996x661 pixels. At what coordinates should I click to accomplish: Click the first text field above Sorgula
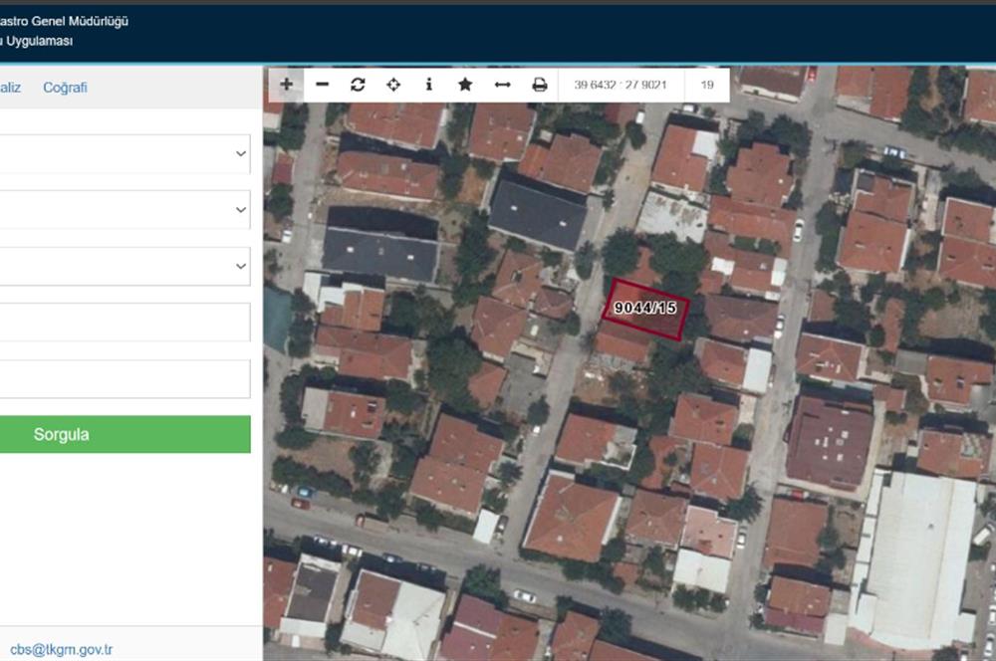click(124, 323)
